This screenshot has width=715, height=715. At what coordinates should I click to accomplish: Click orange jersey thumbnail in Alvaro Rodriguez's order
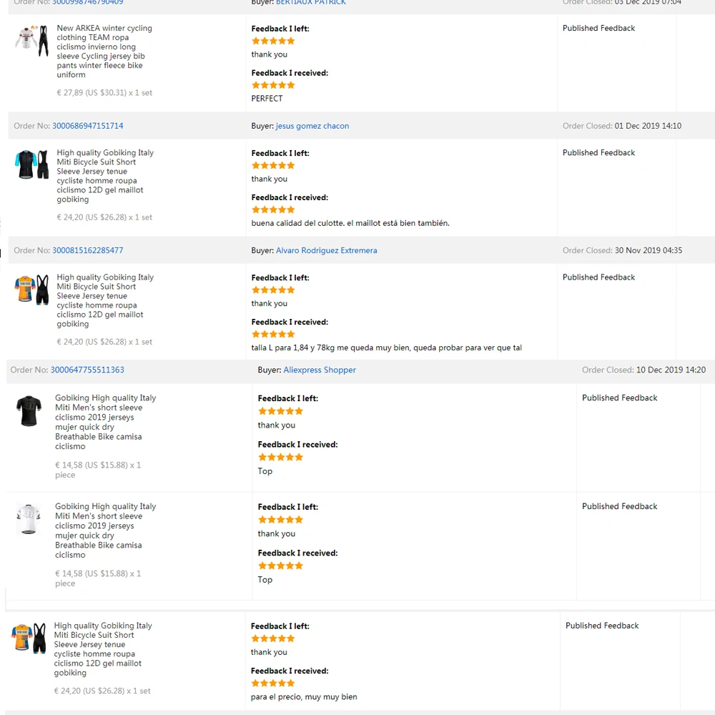pos(31,290)
